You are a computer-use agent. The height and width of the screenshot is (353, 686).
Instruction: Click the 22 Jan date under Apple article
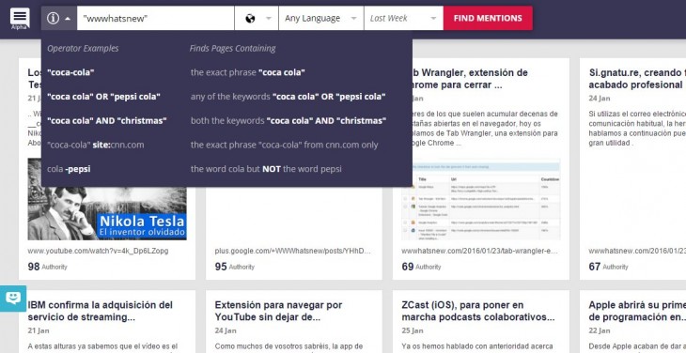click(600, 330)
